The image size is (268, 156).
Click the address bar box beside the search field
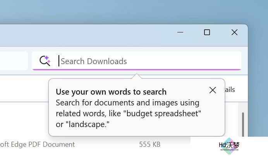pyautogui.click(x=14, y=61)
